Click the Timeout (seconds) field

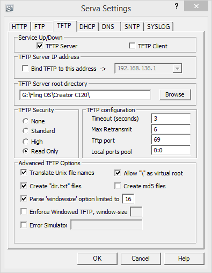(171, 119)
